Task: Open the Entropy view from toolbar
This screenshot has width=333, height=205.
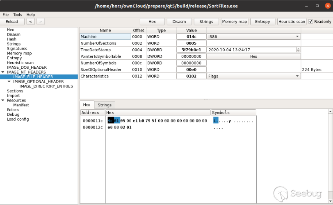Action: click(262, 22)
